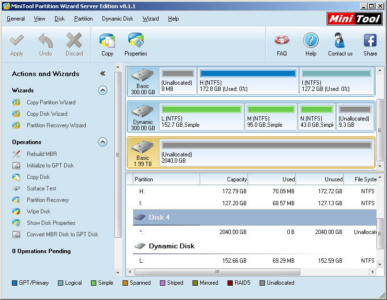Sort by the File System column header

(360, 179)
